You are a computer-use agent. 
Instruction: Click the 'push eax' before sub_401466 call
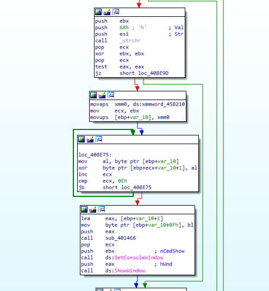point(98,232)
